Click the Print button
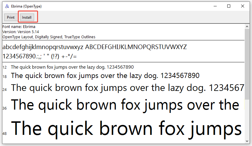 point(11,17)
